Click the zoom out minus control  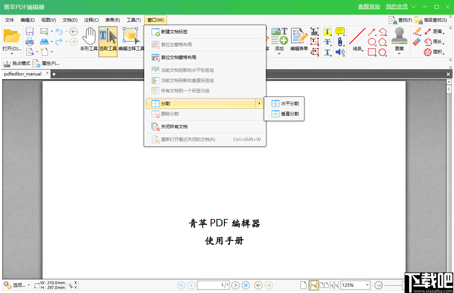click(x=379, y=285)
